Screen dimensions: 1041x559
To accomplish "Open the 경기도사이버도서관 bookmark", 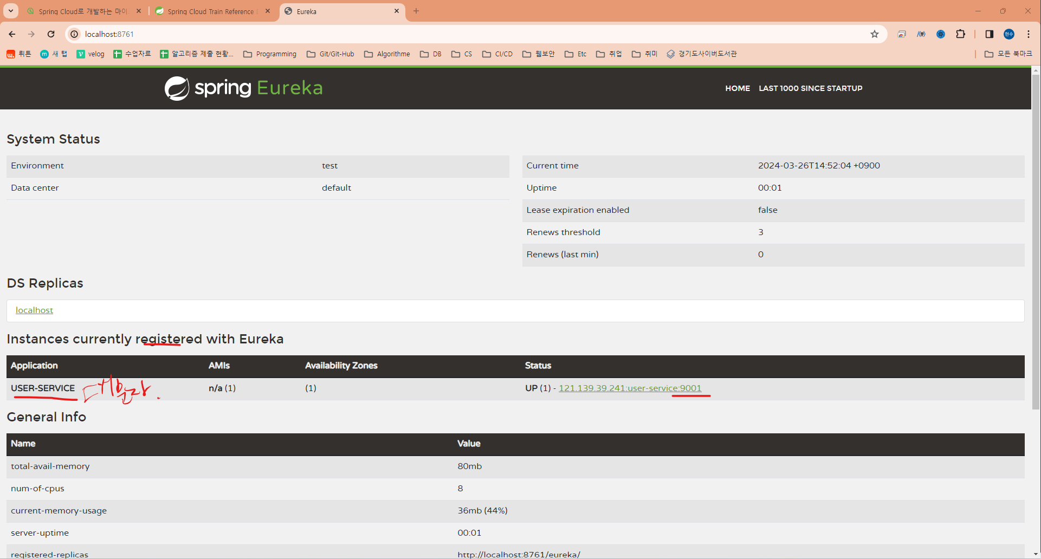I will (x=702, y=54).
